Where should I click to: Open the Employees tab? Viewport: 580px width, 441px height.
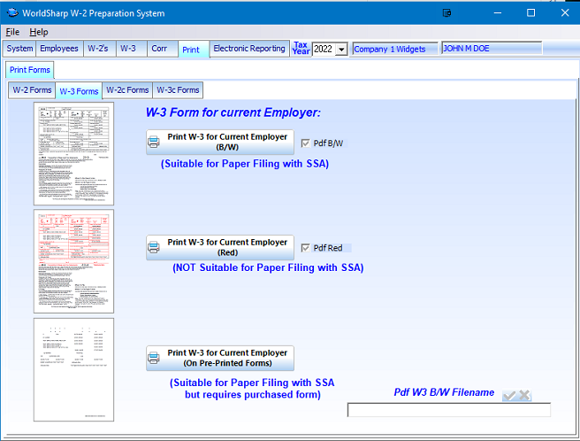click(x=59, y=49)
